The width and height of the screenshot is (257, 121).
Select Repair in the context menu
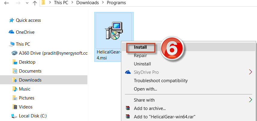[140, 56]
